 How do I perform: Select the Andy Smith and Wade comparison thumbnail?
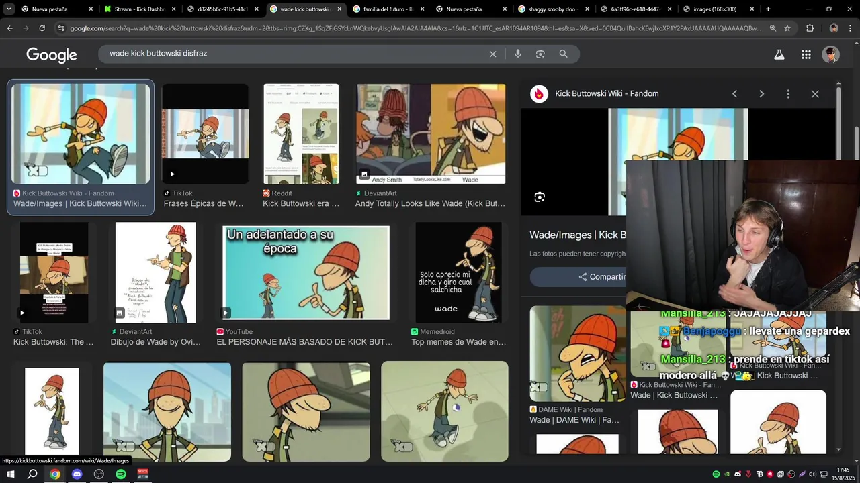click(431, 133)
